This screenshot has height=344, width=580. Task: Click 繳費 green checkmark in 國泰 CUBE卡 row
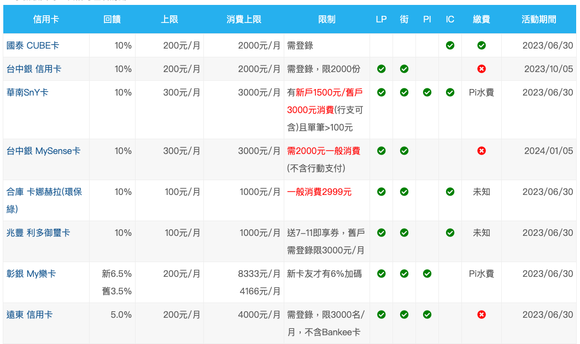[482, 45]
